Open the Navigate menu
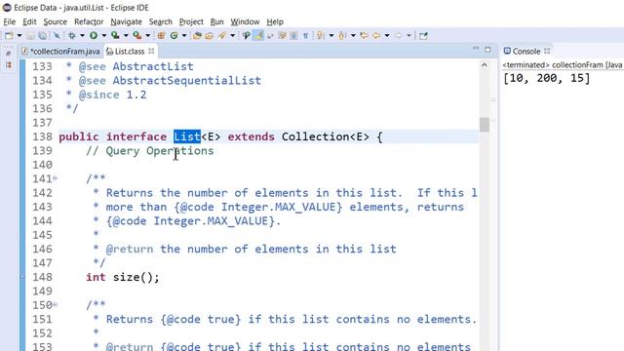Screen dimensions: 624x351 pyautogui.click(x=126, y=21)
